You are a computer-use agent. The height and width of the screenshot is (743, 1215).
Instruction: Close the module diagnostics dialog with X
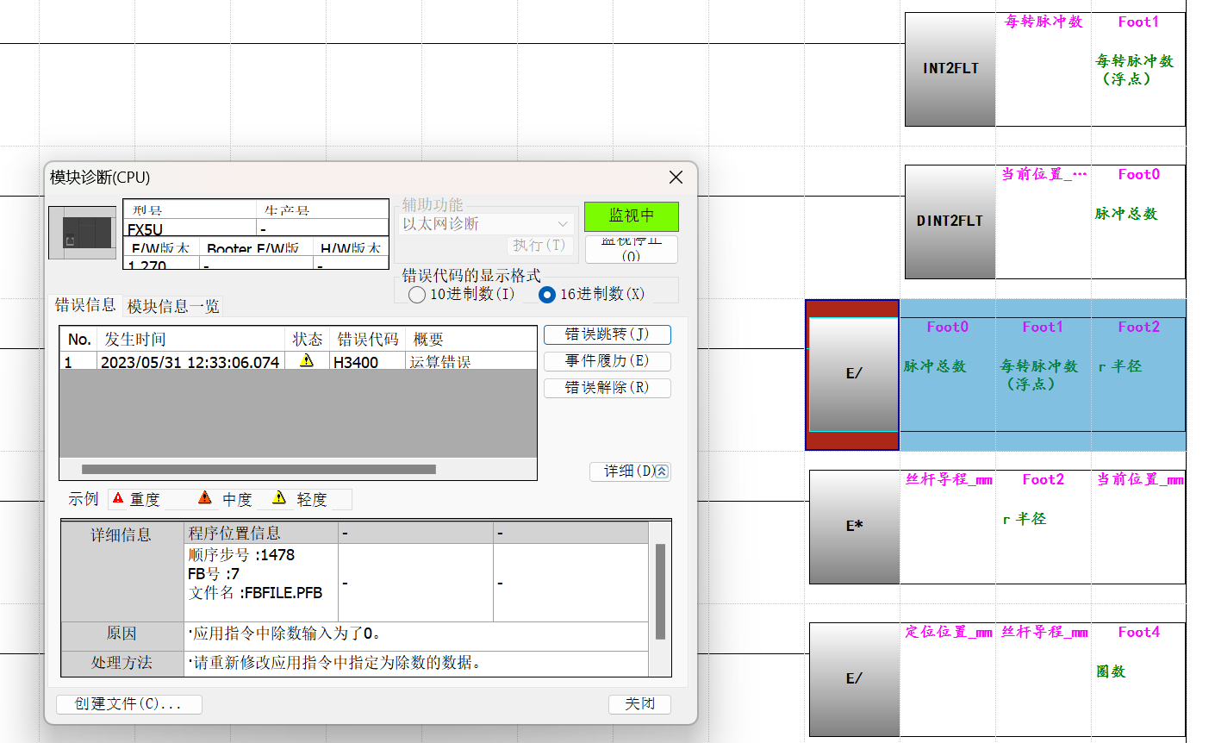pyautogui.click(x=676, y=177)
